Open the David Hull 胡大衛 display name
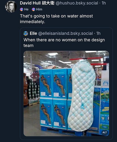The image size is (117, 142). point(37,3)
